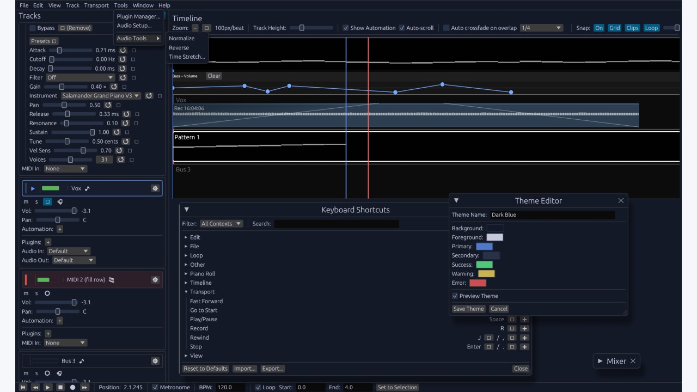Add a plugin to the Vox track
The width and height of the screenshot is (697, 392).
(48, 242)
